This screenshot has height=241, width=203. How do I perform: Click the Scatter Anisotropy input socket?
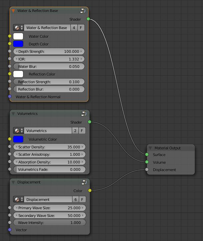pos(10,154)
